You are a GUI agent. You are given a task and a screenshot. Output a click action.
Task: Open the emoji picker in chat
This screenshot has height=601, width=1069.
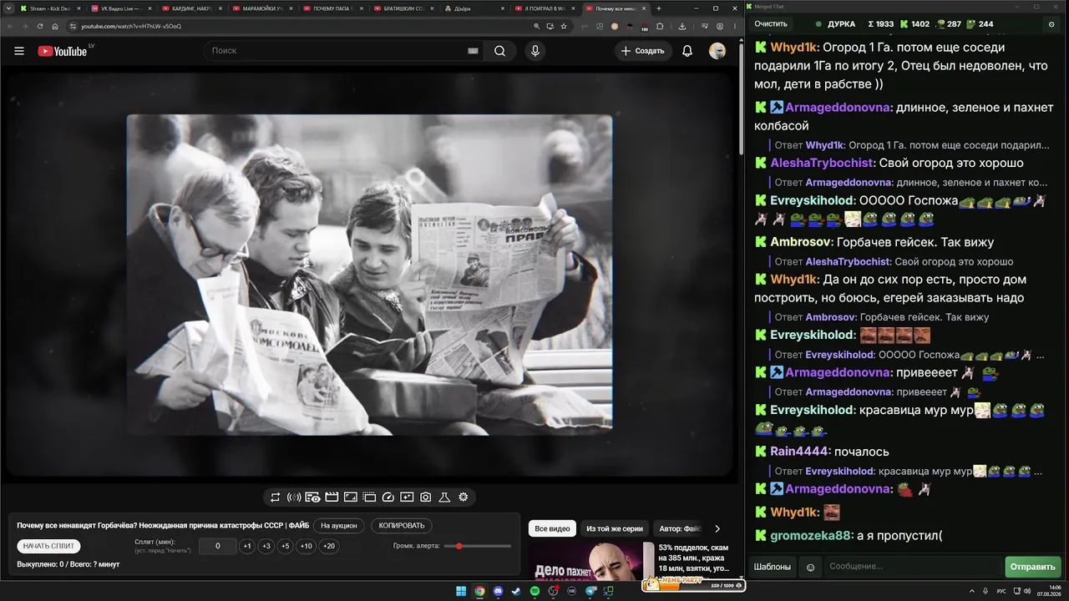810,567
